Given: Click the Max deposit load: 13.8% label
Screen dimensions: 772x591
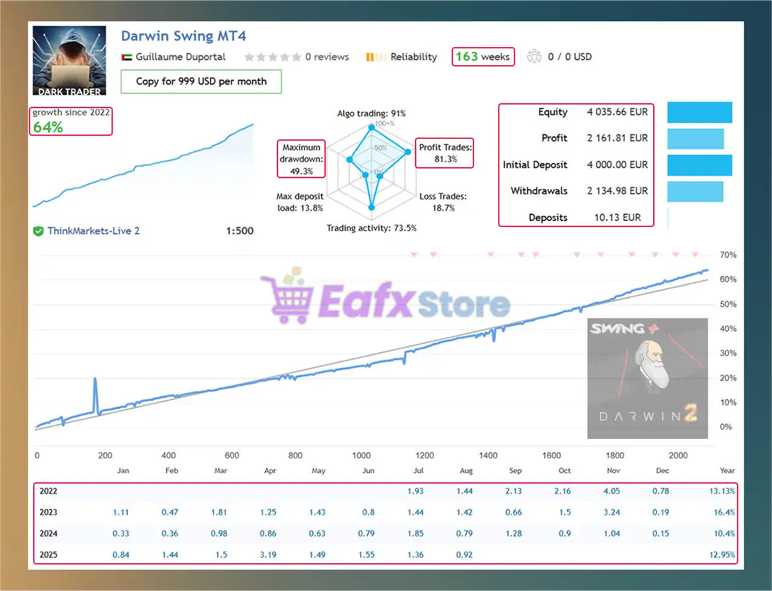Looking at the screenshot, I should 300,202.
